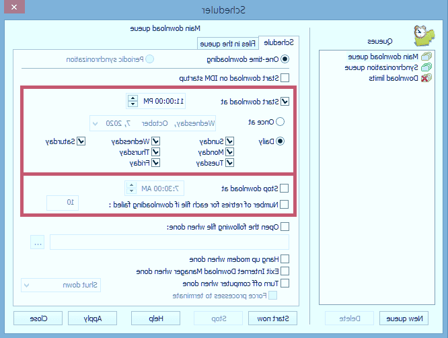Click the browse button with three dots
448x338 pixels.
click(38, 242)
